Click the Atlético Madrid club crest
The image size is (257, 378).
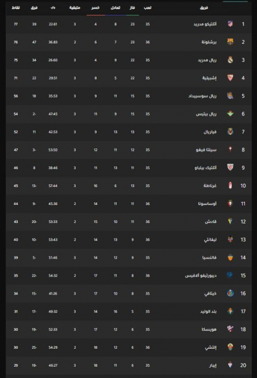click(x=230, y=24)
